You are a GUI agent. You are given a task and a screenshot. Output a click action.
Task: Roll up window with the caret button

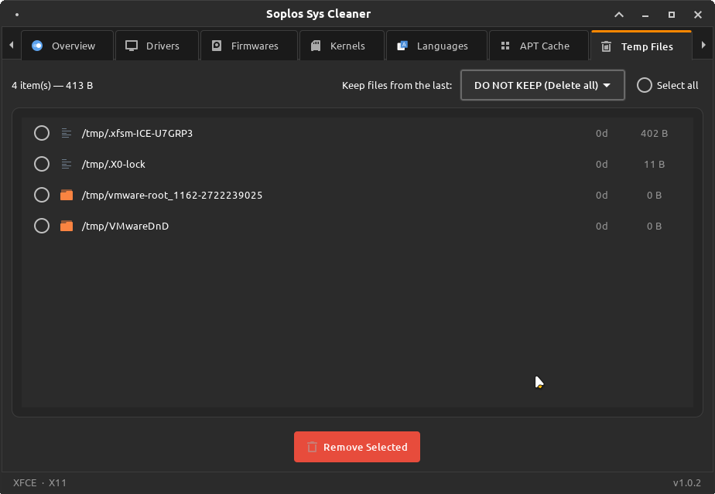(x=619, y=15)
